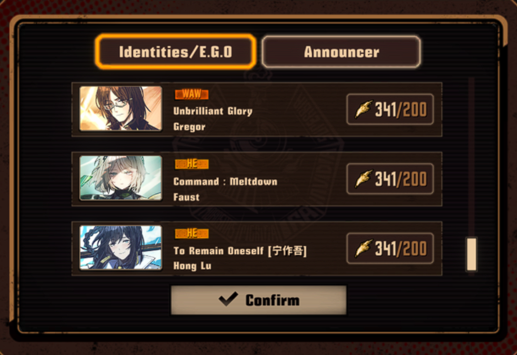Switch to the Identities/E.G.O tab

(x=176, y=52)
